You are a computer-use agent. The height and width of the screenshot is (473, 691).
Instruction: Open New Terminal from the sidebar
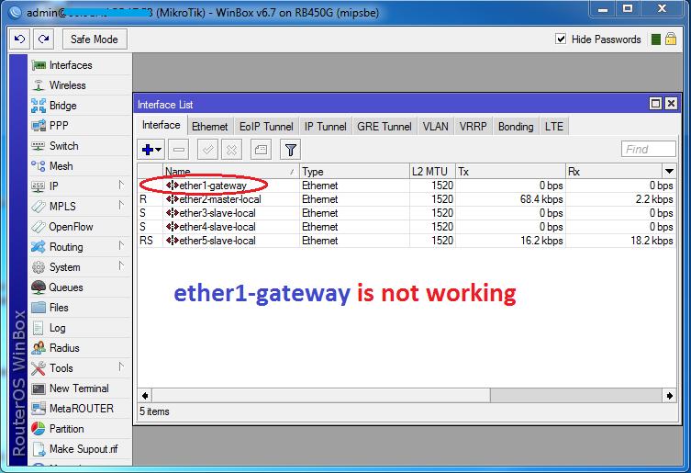click(x=80, y=389)
